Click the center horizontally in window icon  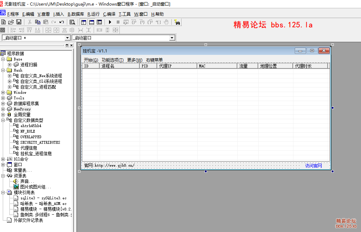(48, 30)
